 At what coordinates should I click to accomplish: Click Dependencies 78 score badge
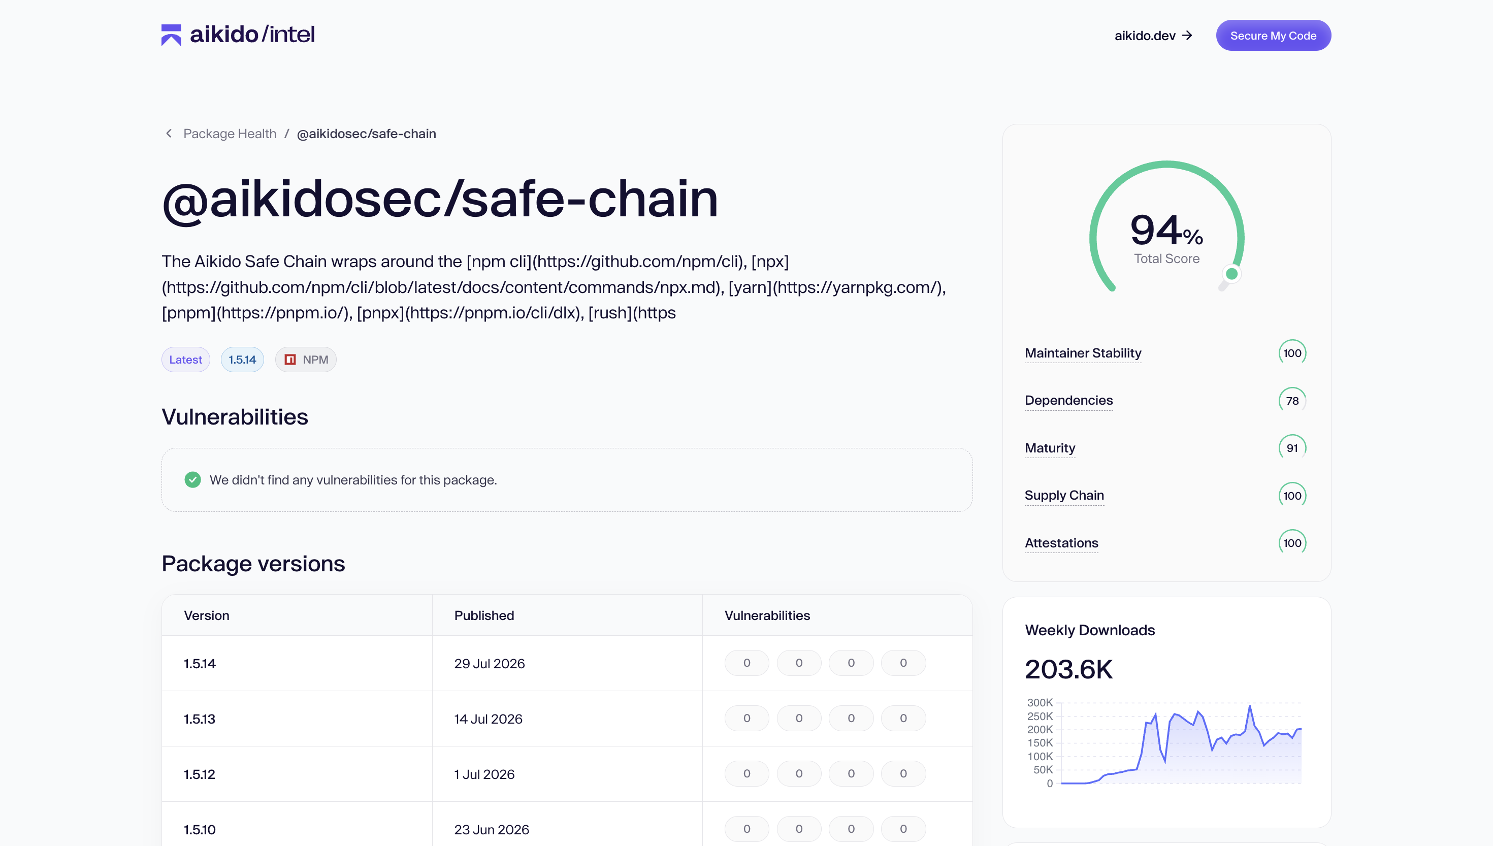point(1292,400)
